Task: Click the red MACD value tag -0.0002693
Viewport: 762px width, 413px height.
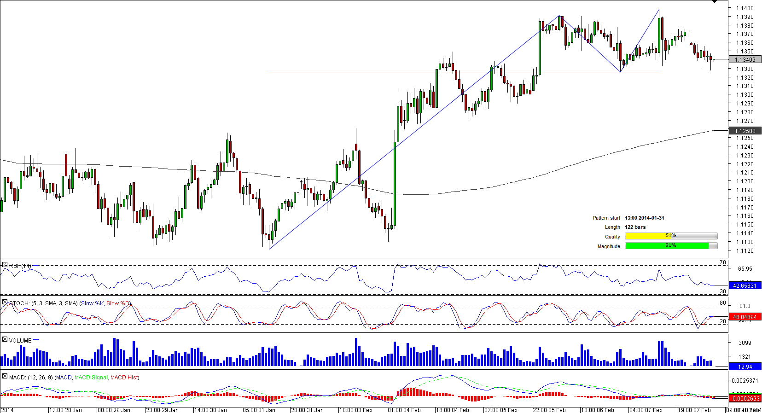Action: 745,399
